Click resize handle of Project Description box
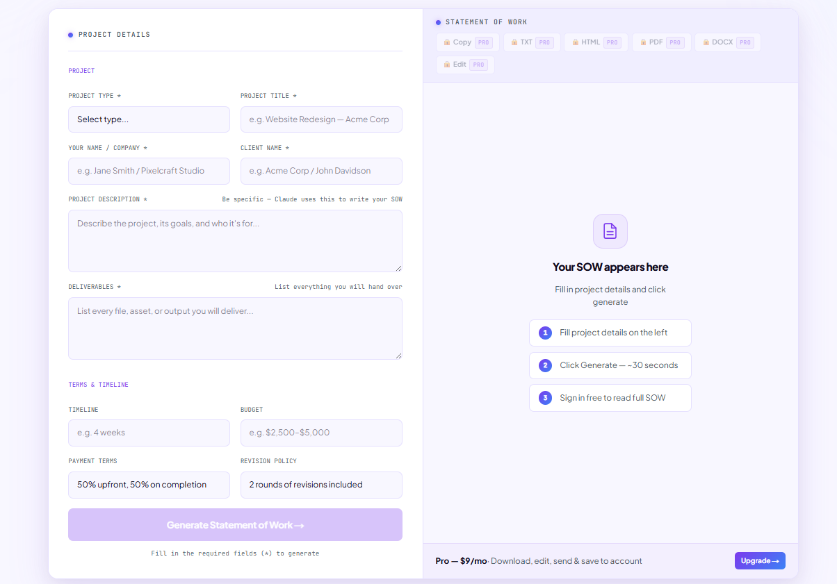837x584 pixels. (398, 268)
